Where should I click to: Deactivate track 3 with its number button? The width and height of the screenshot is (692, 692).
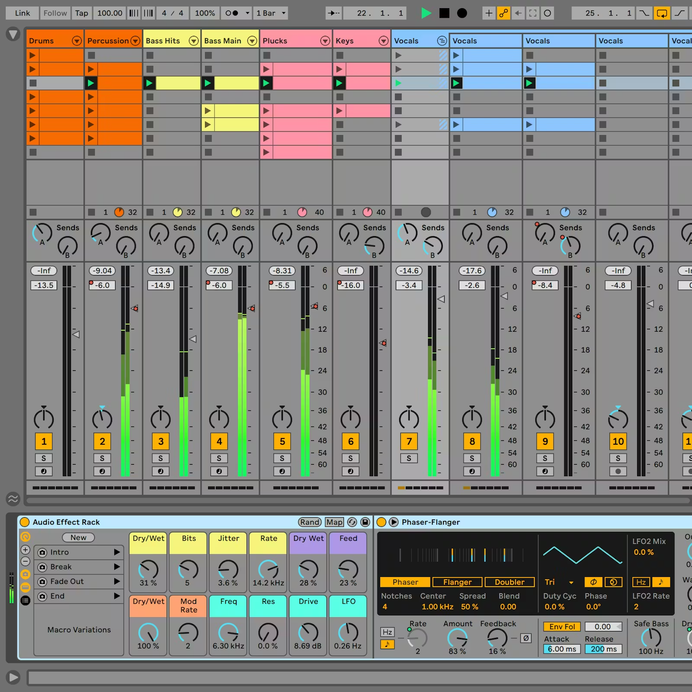pos(160,441)
